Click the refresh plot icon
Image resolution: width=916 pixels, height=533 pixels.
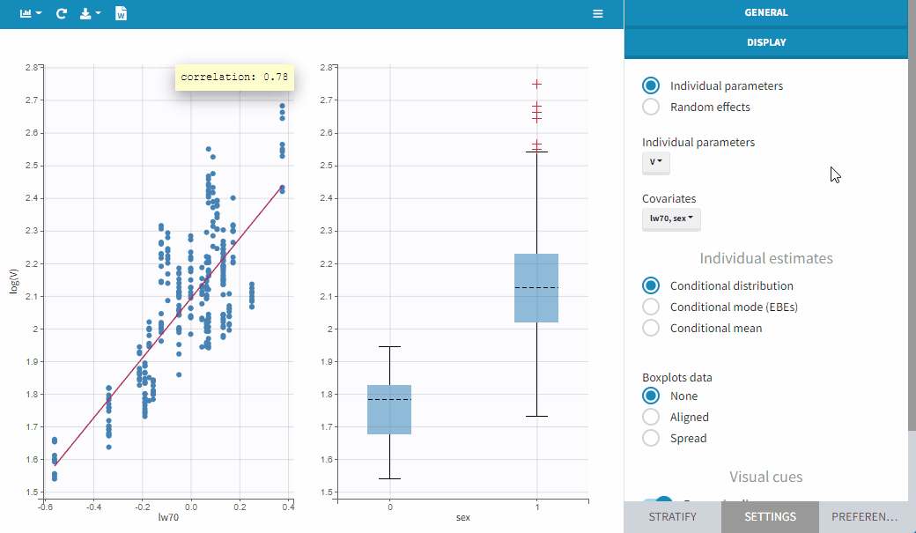pyautogui.click(x=61, y=14)
